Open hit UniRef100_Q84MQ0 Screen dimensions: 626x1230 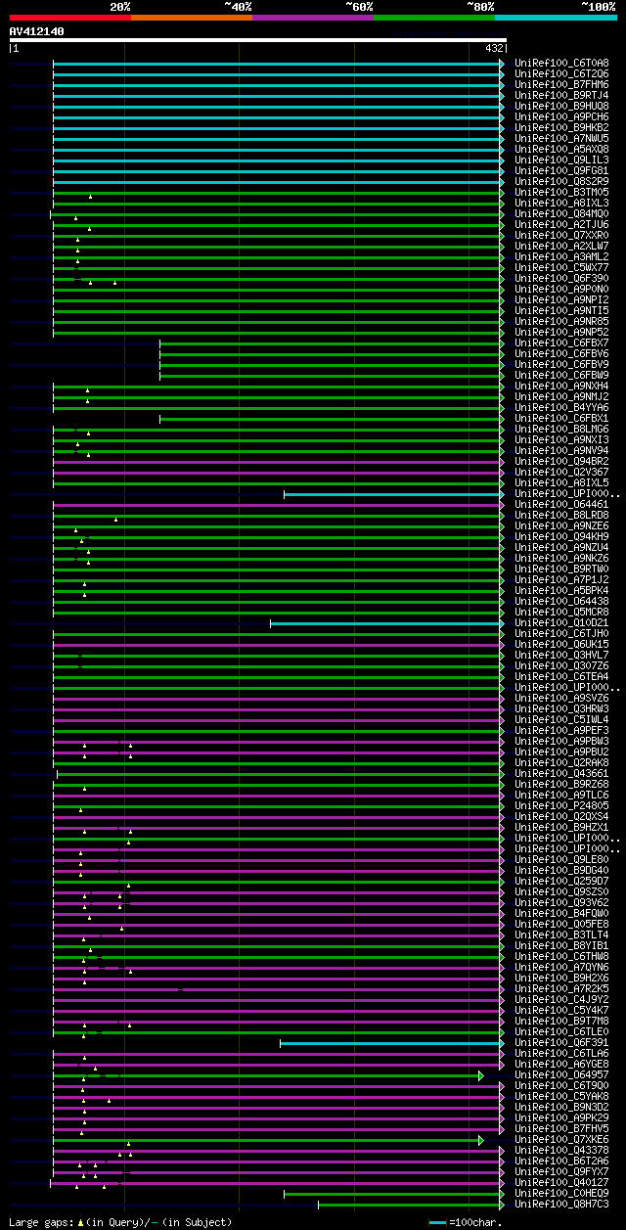click(x=561, y=213)
